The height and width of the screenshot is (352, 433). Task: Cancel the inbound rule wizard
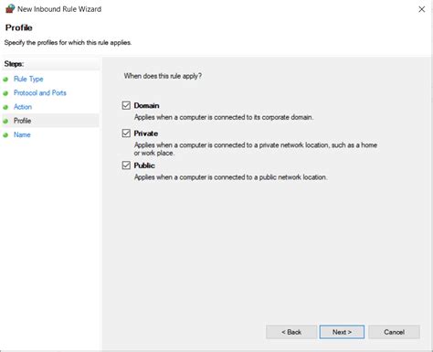pyautogui.click(x=394, y=332)
